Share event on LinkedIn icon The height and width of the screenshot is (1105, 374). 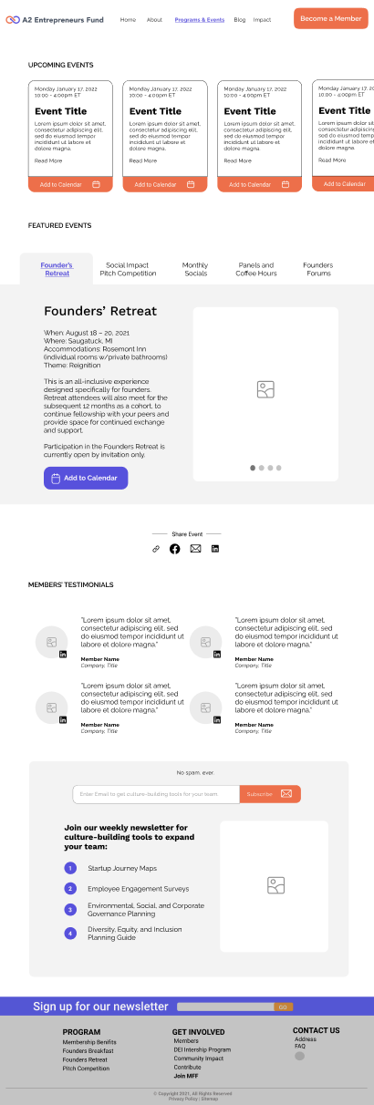point(215,549)
